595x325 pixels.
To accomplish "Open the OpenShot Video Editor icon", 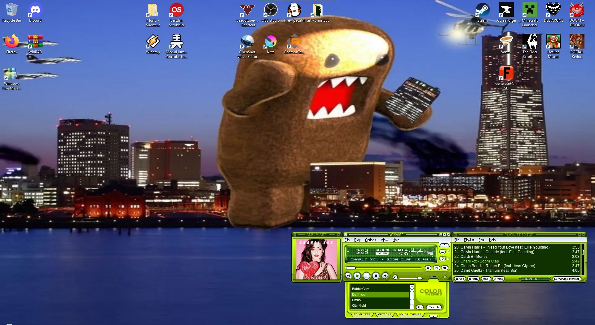I will click(247, 46).
